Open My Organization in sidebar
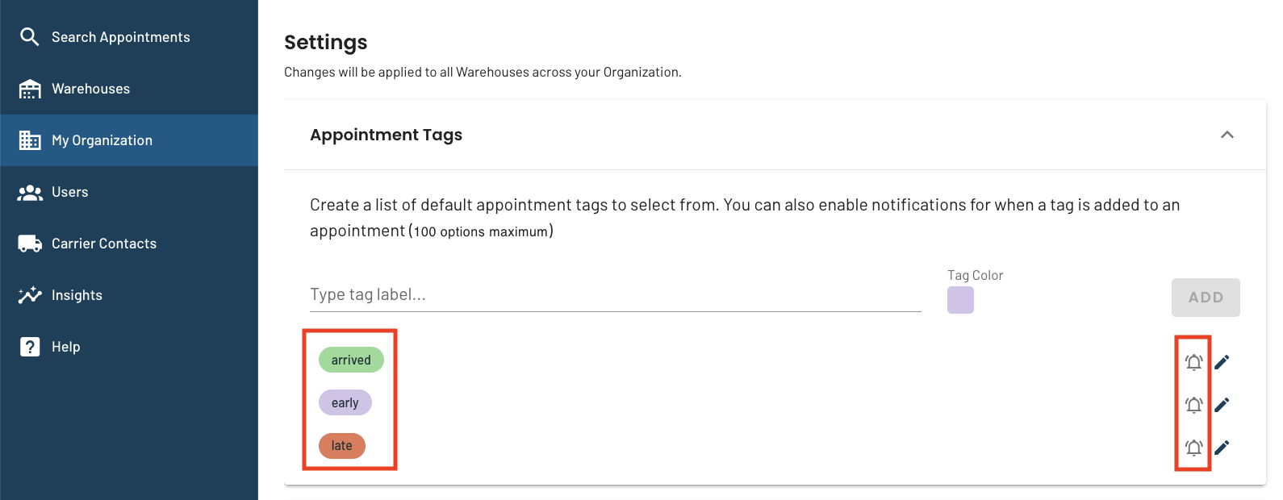Viewport: 1283px width, 500px height. click(129, 140)
